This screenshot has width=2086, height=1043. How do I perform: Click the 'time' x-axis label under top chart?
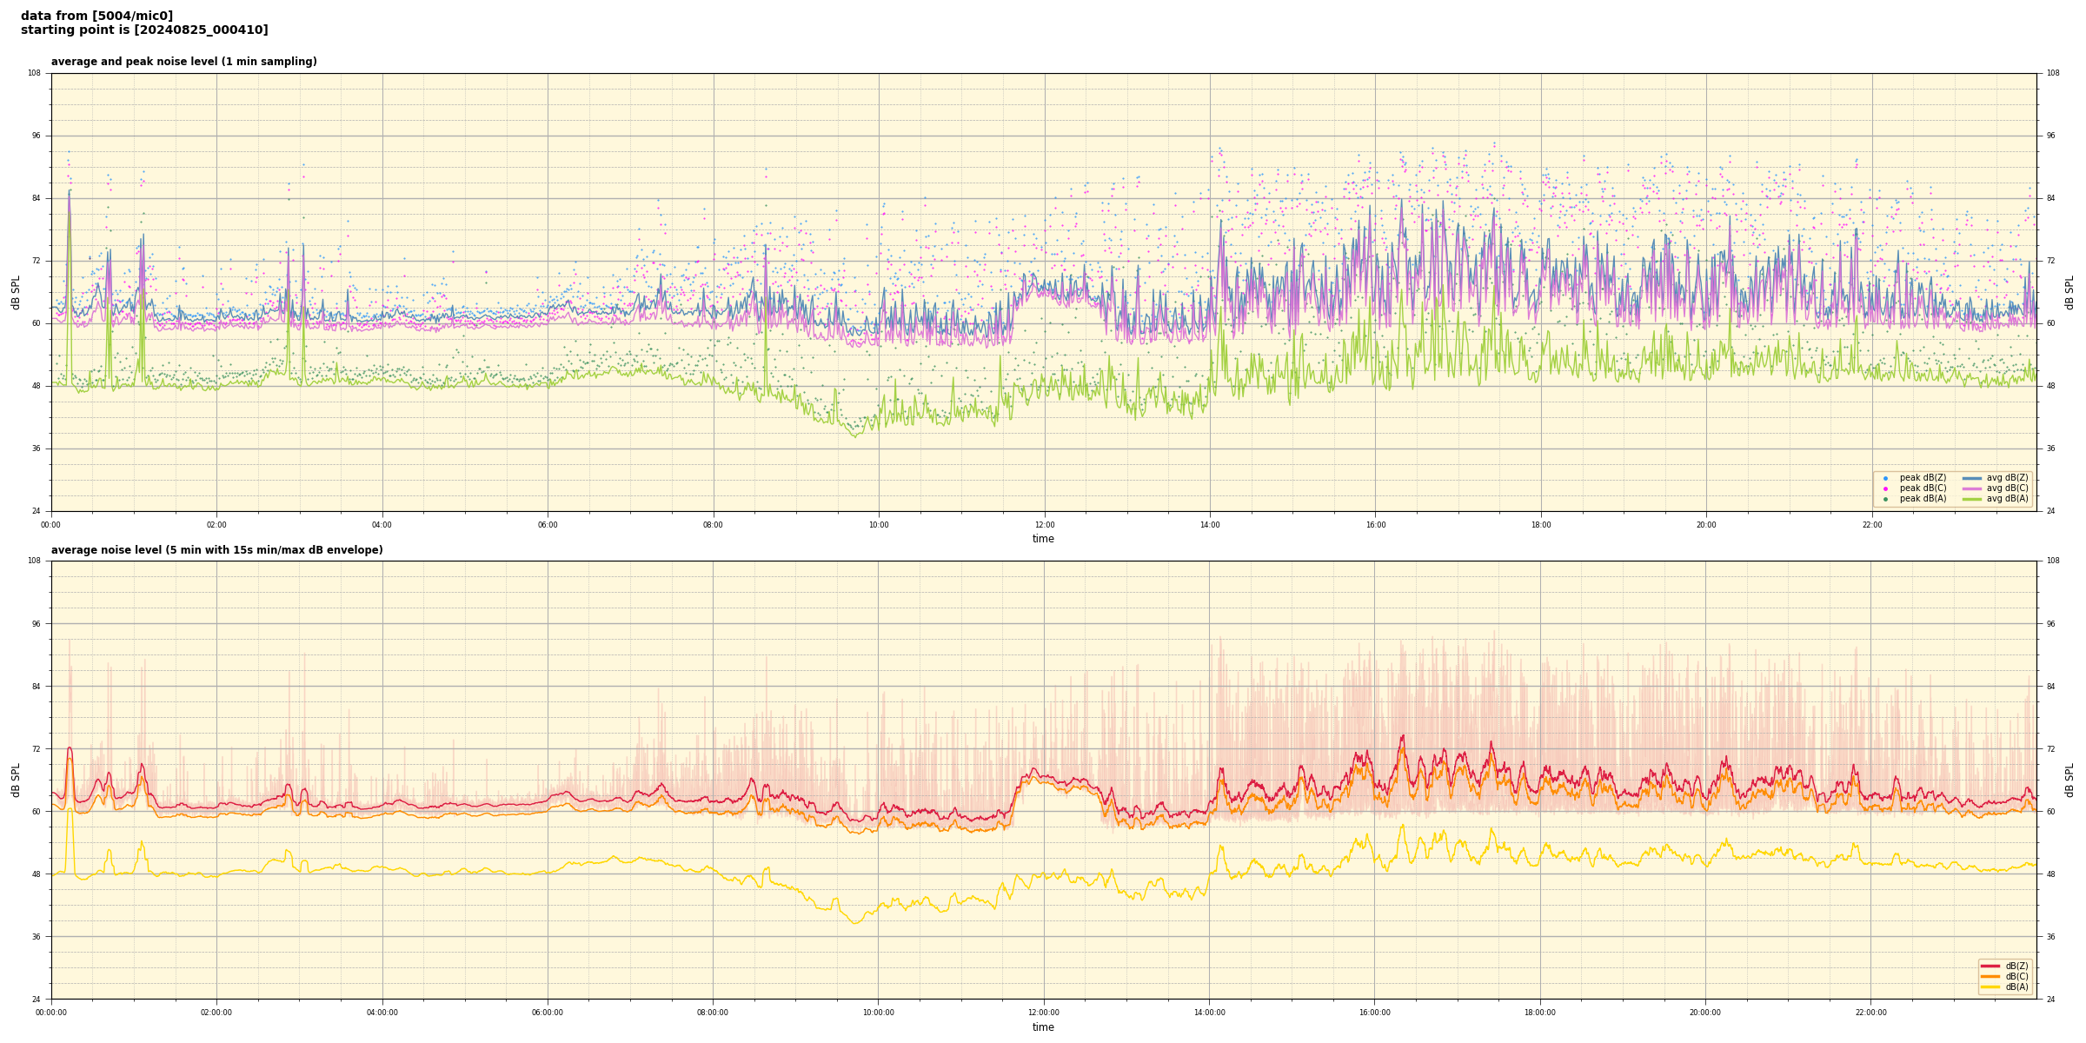pyautogui.click(x=1043, y=539)
